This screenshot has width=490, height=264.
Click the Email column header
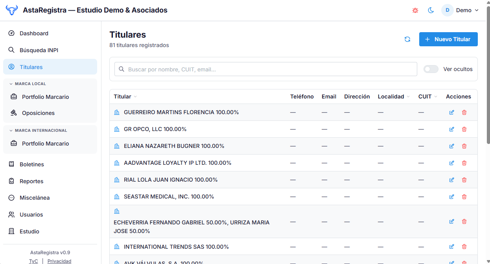[x=329, y=96]
